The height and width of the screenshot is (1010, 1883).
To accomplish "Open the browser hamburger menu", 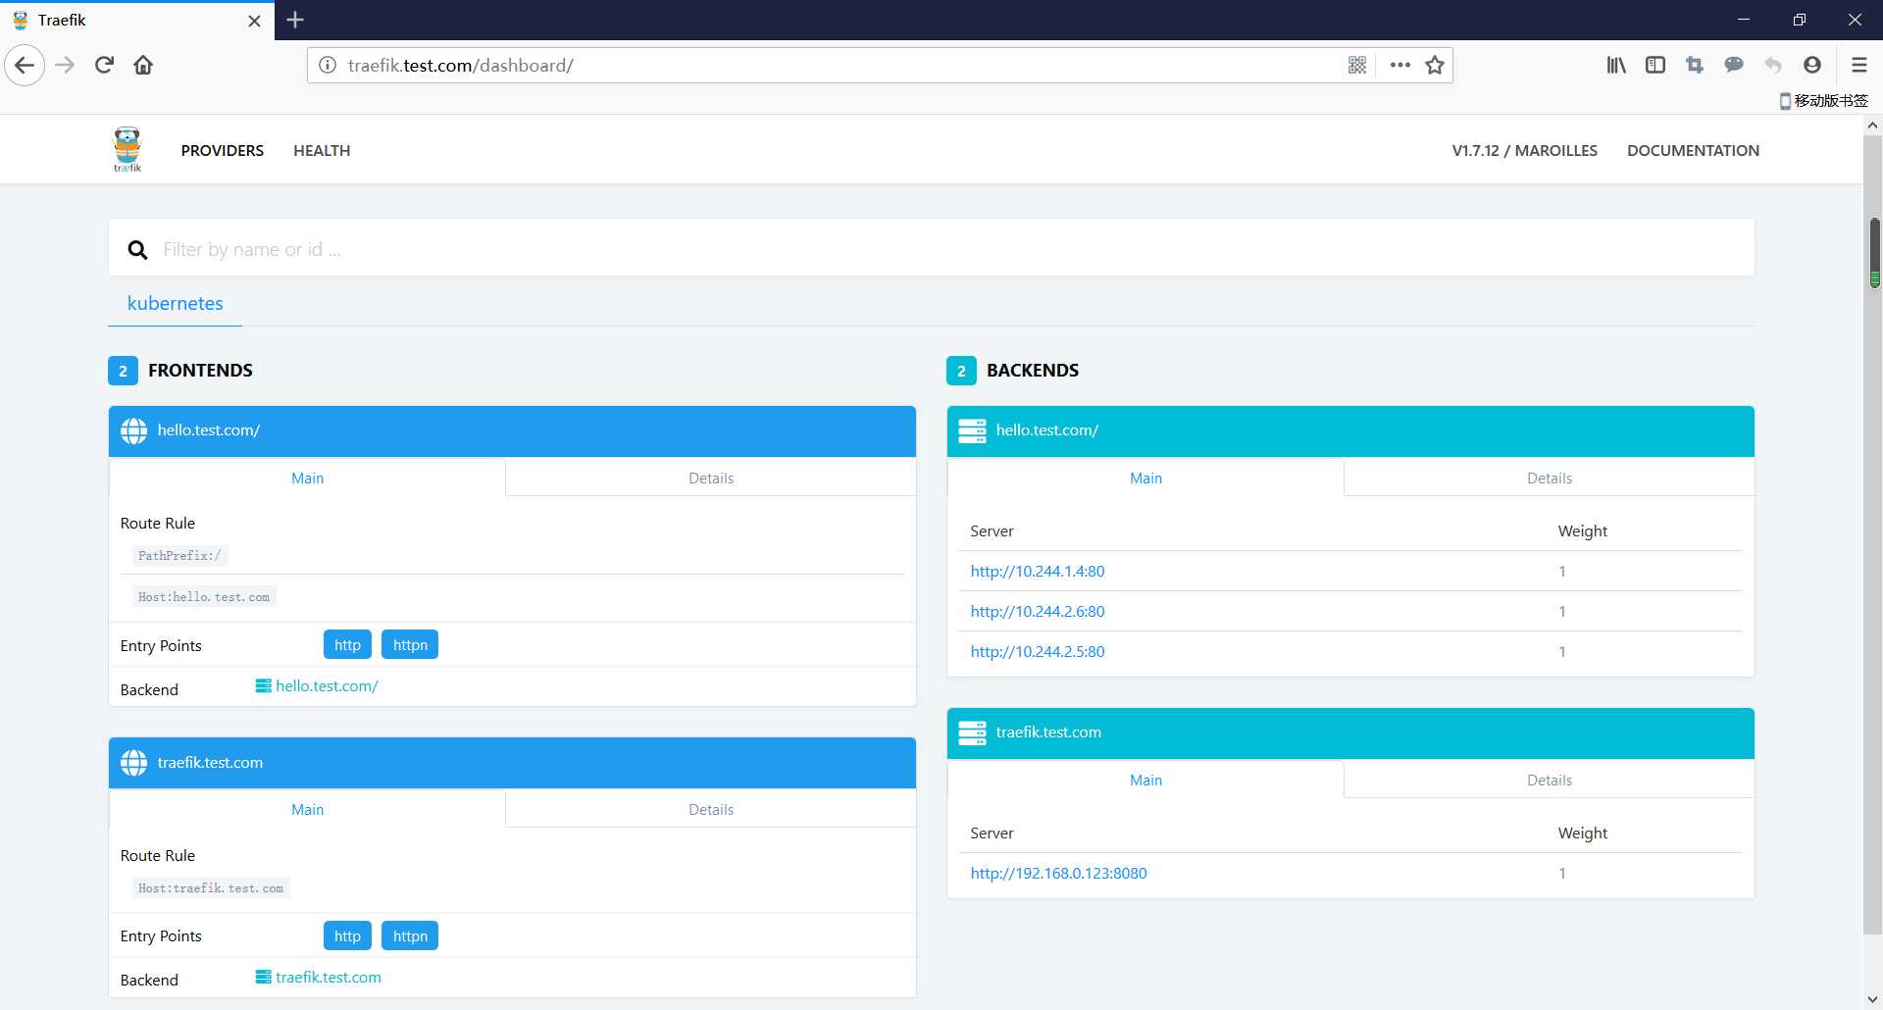I will click(x=1858, y=66).
